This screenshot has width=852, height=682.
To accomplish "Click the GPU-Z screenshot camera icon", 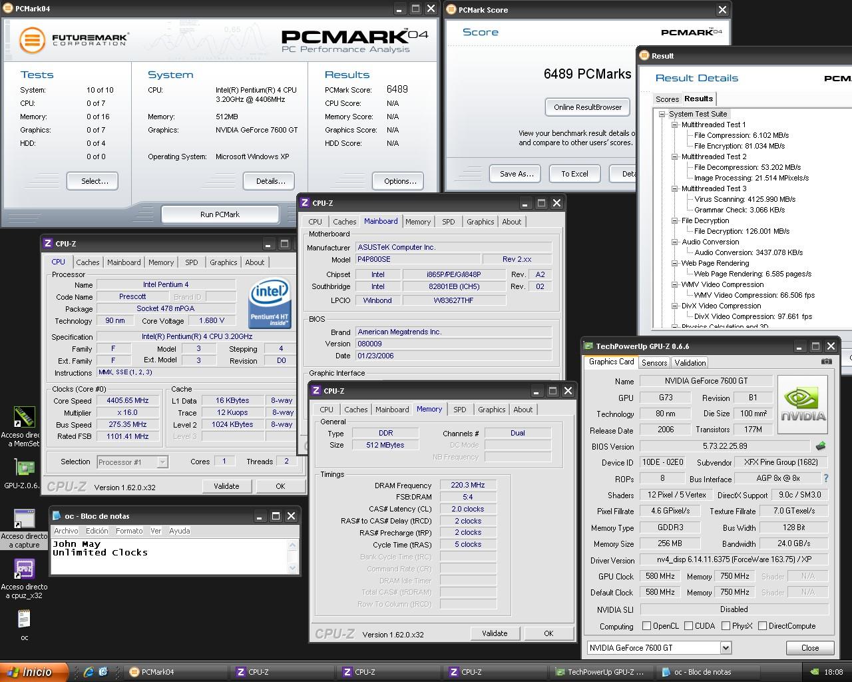I will coord(826,362).
